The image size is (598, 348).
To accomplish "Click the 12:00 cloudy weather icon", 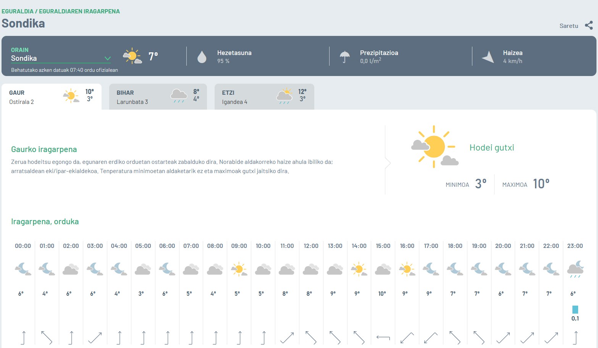I will 311,269.
